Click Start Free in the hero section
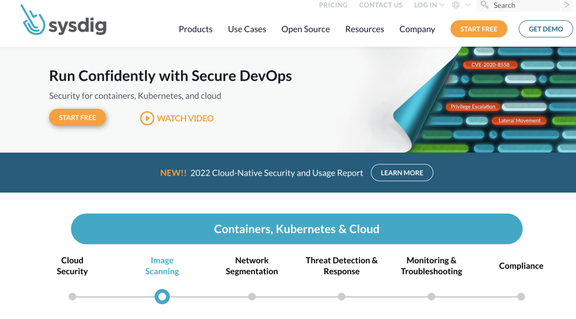The image size is (576, 319). 78,117
